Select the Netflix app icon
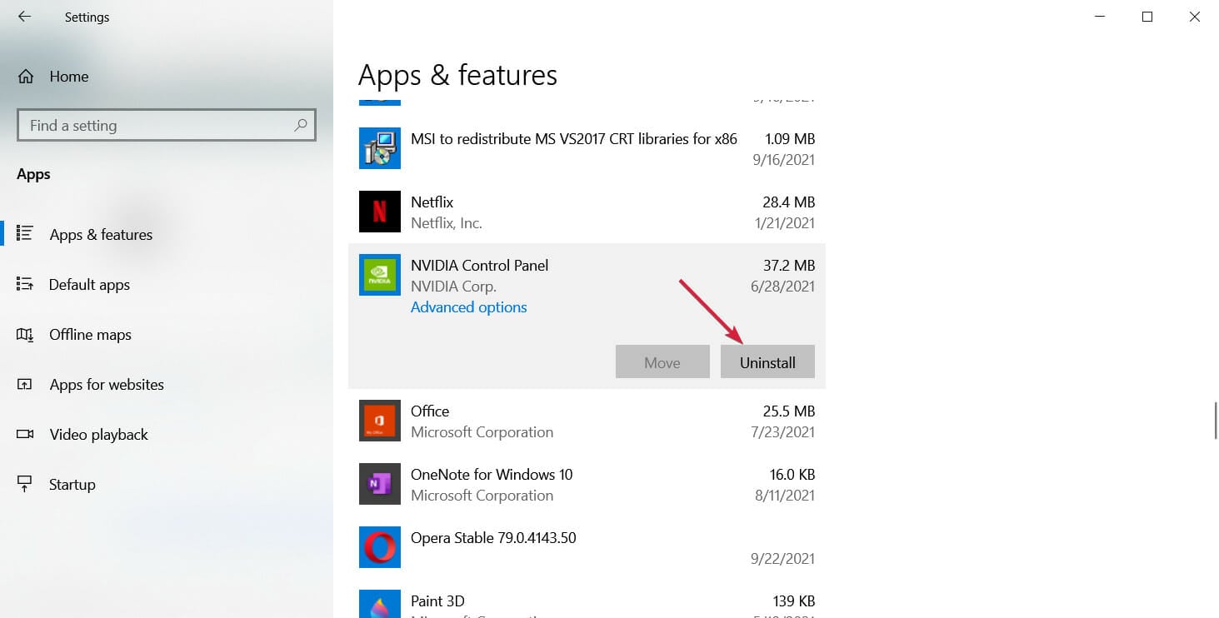 click(x=379, y=212)
